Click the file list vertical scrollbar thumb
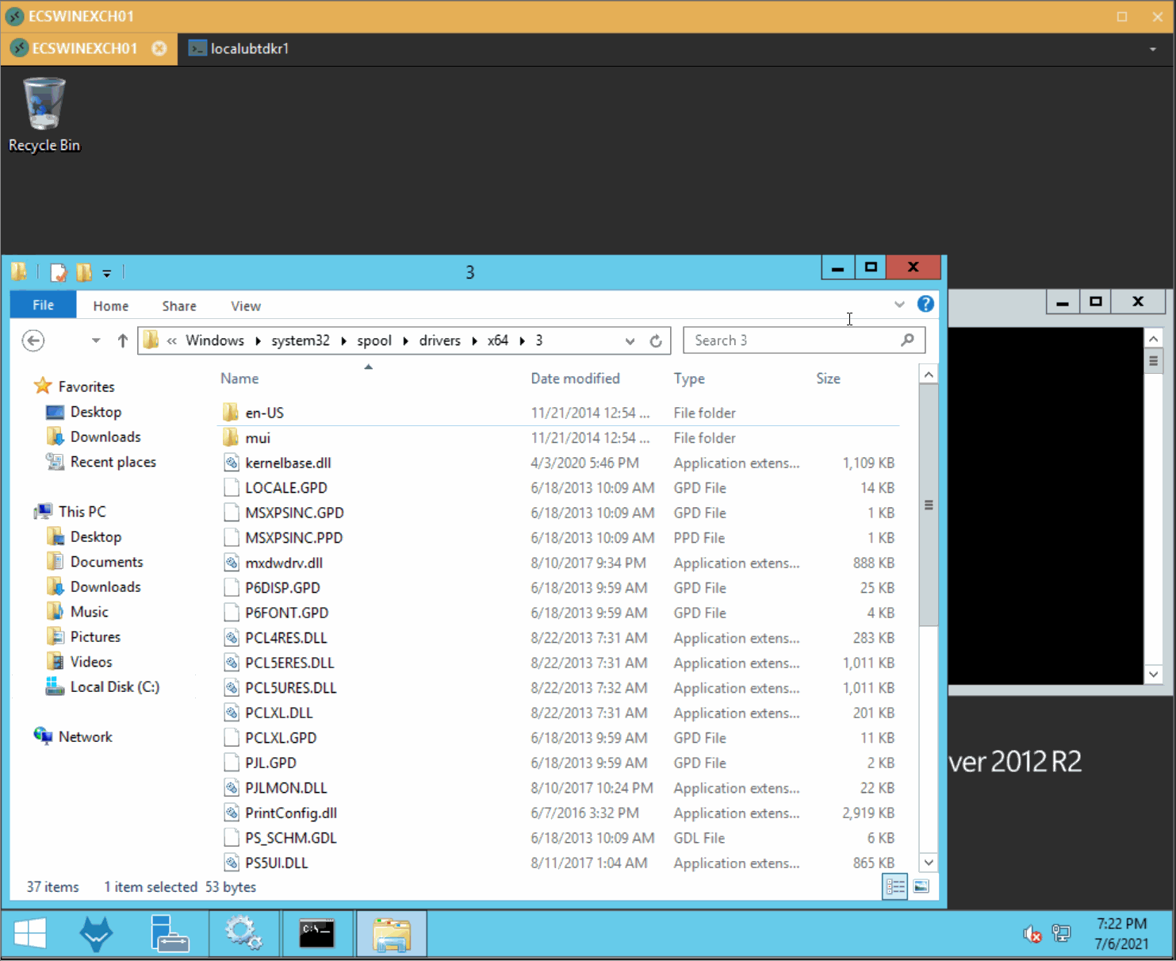This screenshot has height=961, width=1176. tap(929, 505)
